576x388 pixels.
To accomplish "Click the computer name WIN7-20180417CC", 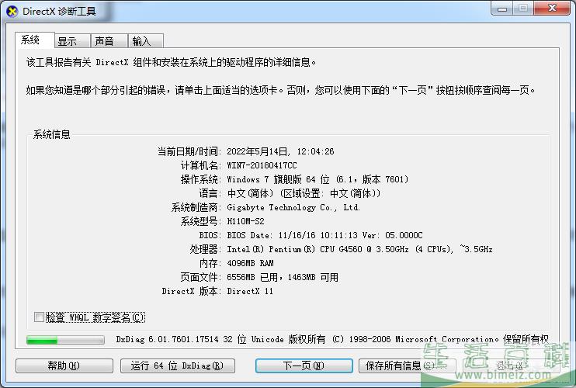I will (262, 165).
